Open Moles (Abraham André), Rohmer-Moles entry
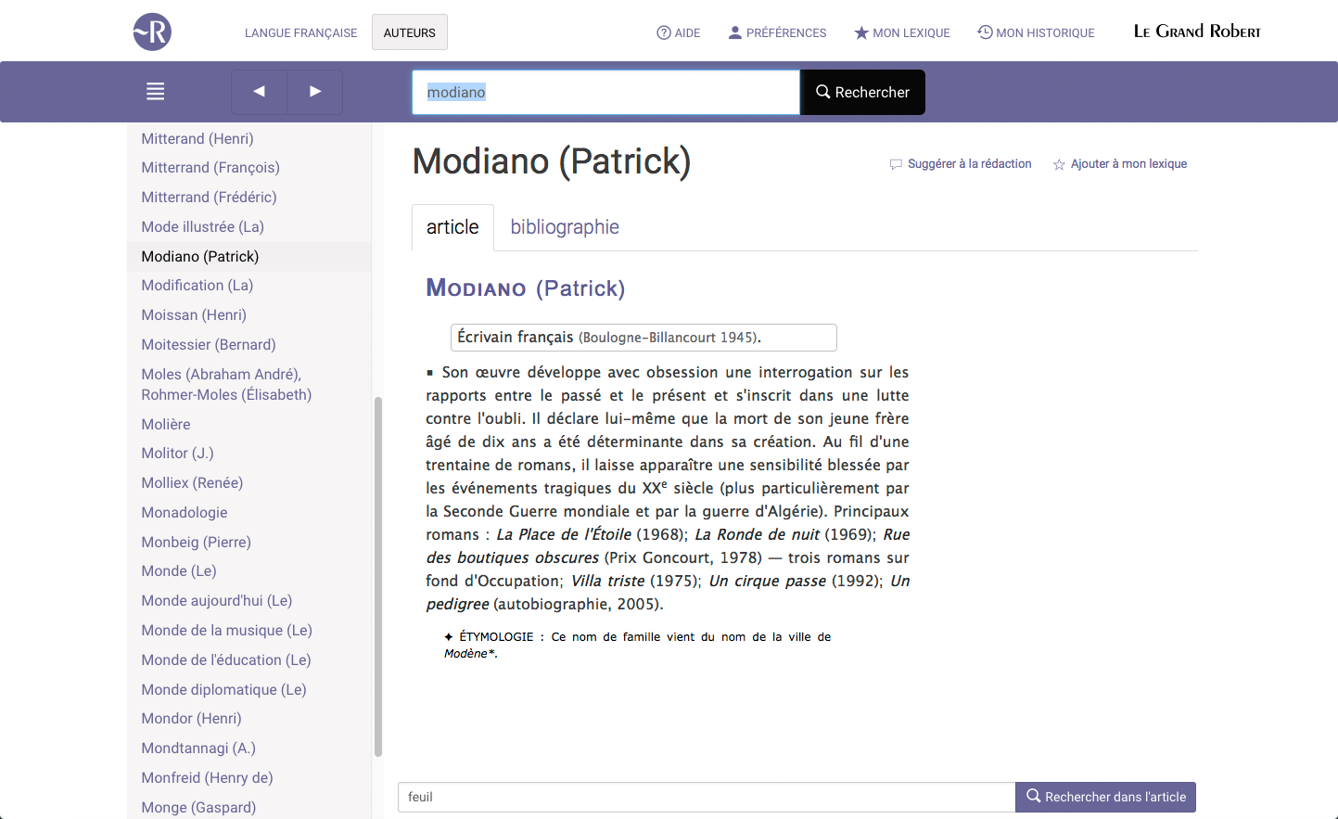Screen dimensions: 1338x819 click(x=226, y=384)
